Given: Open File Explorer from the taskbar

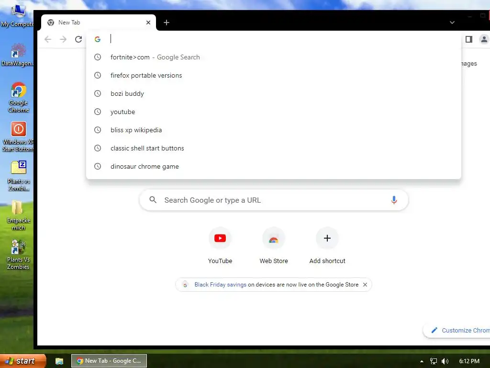Looking at the screenshot, I should [59, 361].
